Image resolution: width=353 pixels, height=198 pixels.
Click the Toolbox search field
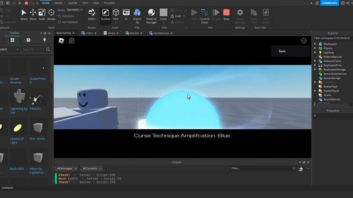(x=34, y=50)
